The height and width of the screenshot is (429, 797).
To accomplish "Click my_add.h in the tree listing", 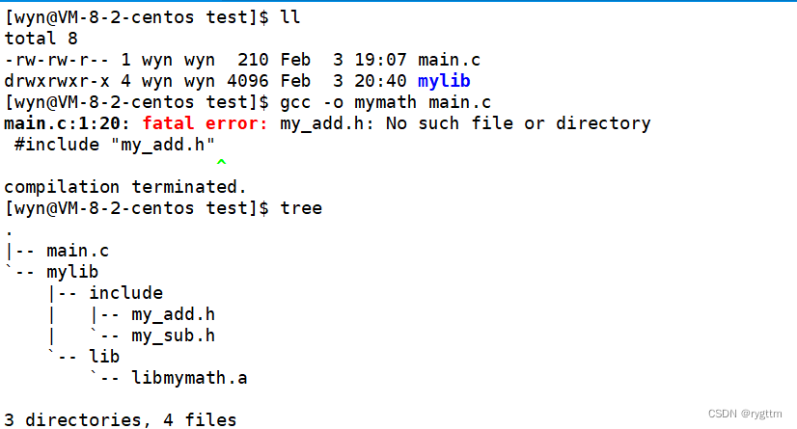I will pos(174,315).
